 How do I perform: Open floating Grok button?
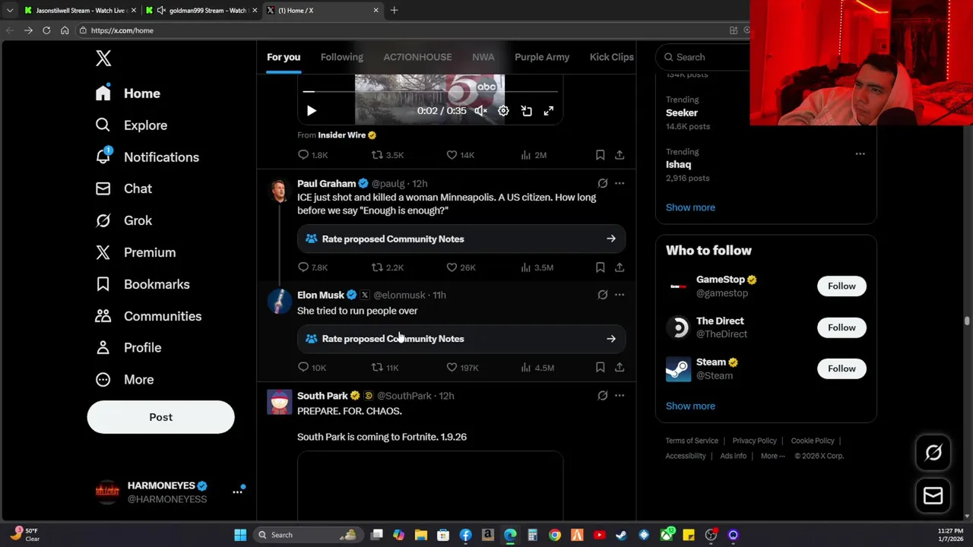pos(933,454)
